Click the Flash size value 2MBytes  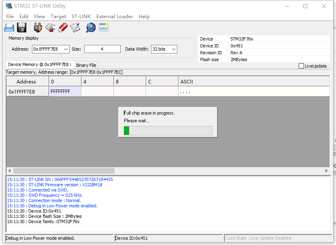[x=239, y=60]
